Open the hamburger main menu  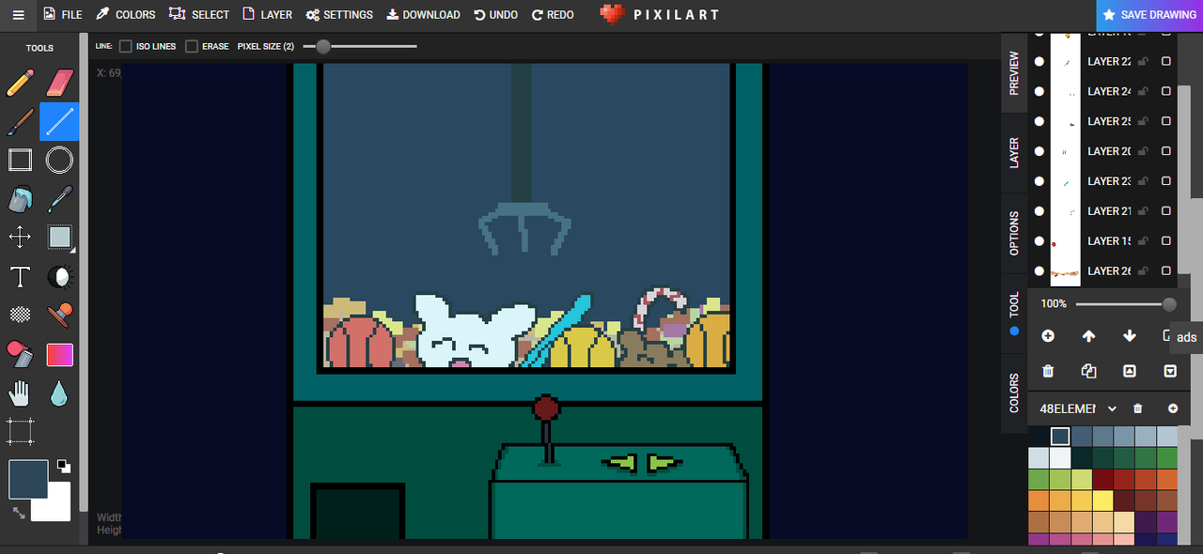pyautogui.click(x=19, y=15)
